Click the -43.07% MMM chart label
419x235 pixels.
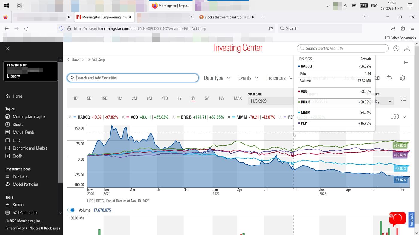[400, 168]
